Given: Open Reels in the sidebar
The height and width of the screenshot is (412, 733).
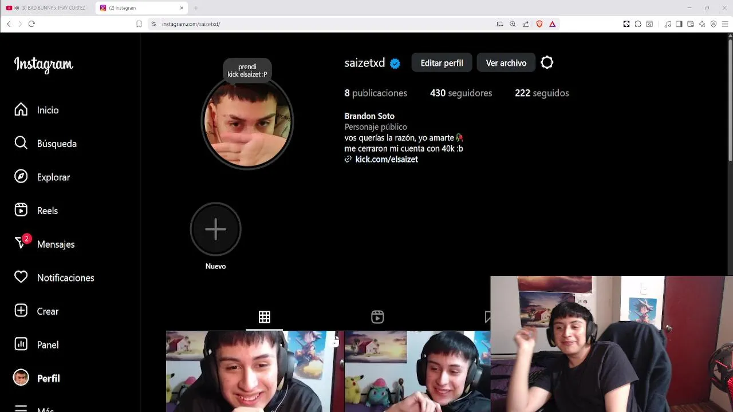Looking at the screenshot, I should tap(37, 211).
